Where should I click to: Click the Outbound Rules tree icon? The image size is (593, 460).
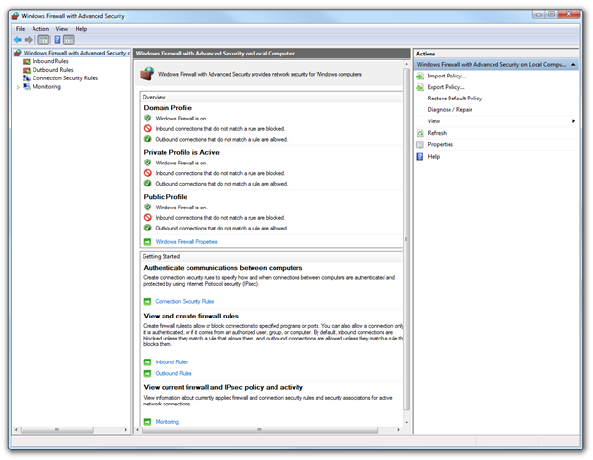pos(27,70)
